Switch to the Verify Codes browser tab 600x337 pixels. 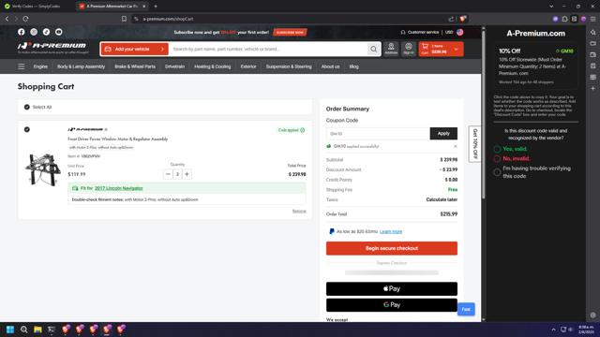(36, 7)
